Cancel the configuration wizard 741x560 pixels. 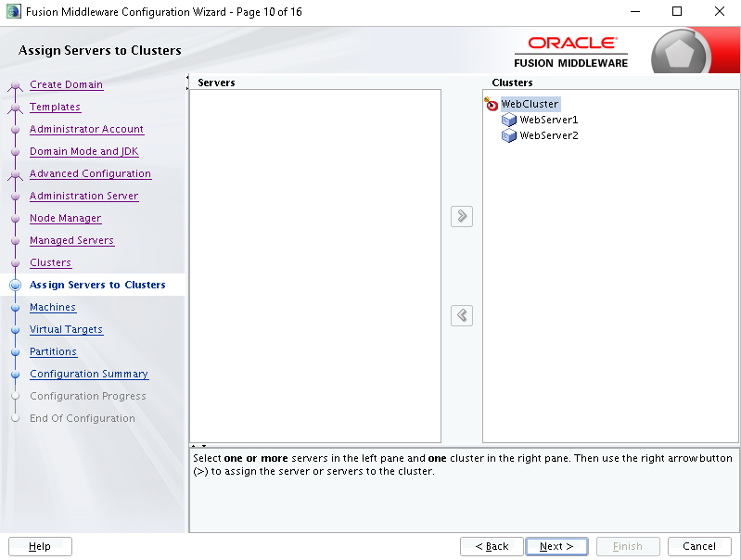pyautogui.click(x=699, y=546)
